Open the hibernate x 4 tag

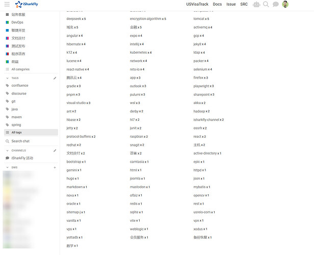[76, 44]
